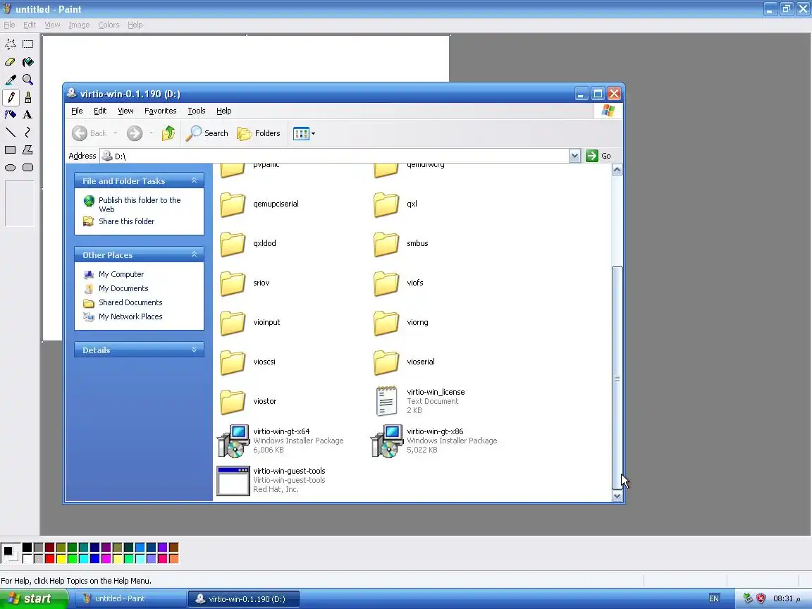Go up one folder level in Explorer
This screenshot has width=812, height=609.
tap(168, 133)
